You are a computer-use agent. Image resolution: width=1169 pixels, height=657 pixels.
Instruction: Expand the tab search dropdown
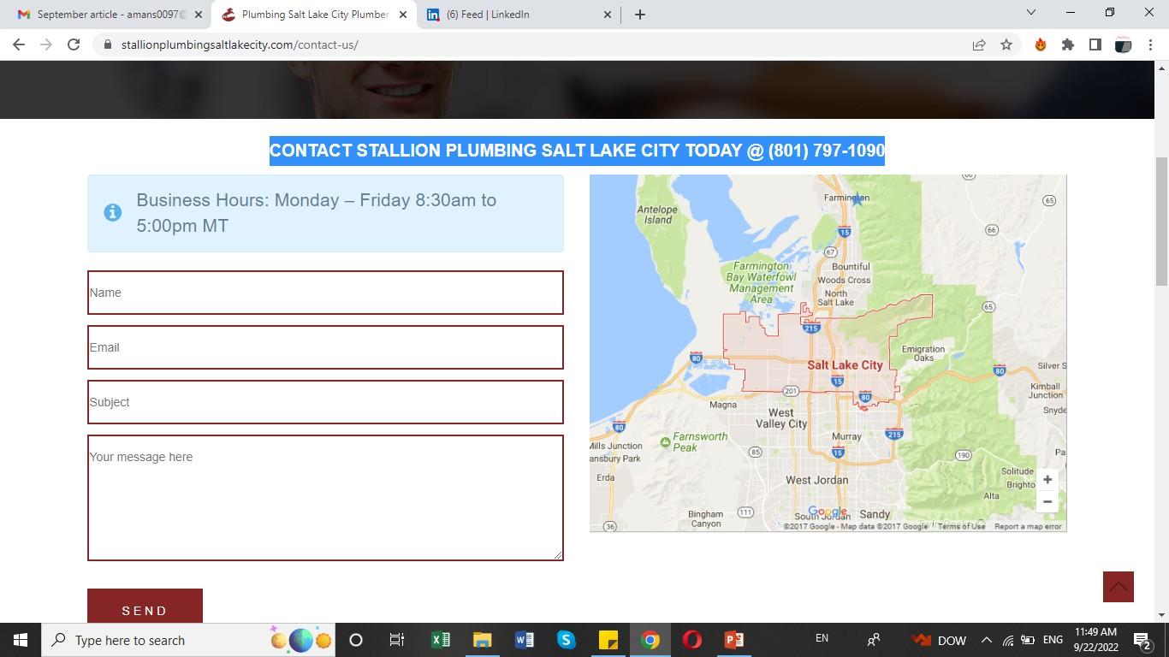[1031, 13]
